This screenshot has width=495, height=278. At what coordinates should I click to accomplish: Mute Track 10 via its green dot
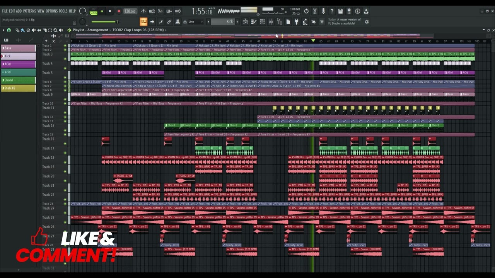tap(65, 103)
